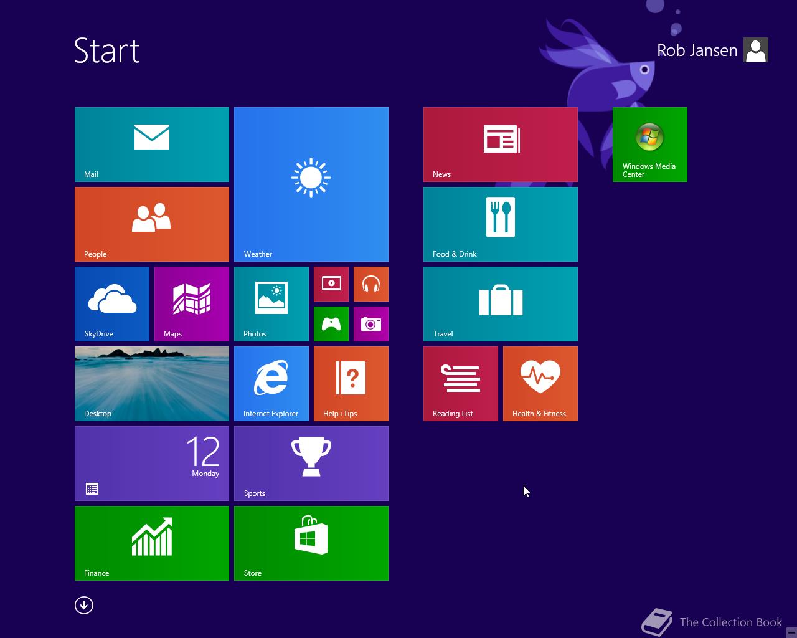Launch the Finance tile

point(152,543)
